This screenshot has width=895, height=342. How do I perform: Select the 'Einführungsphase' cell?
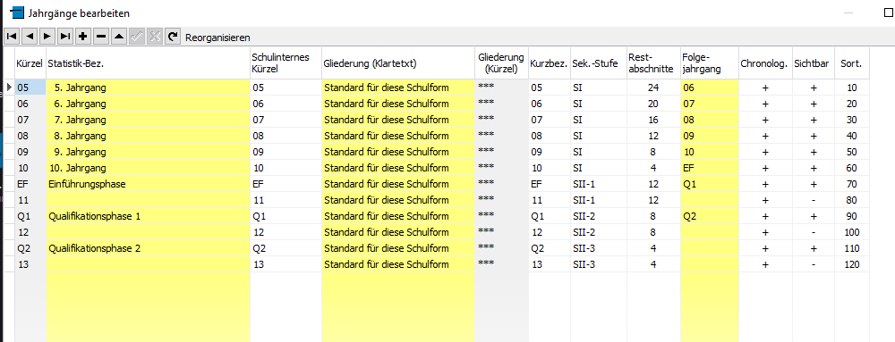click(148, 184)
